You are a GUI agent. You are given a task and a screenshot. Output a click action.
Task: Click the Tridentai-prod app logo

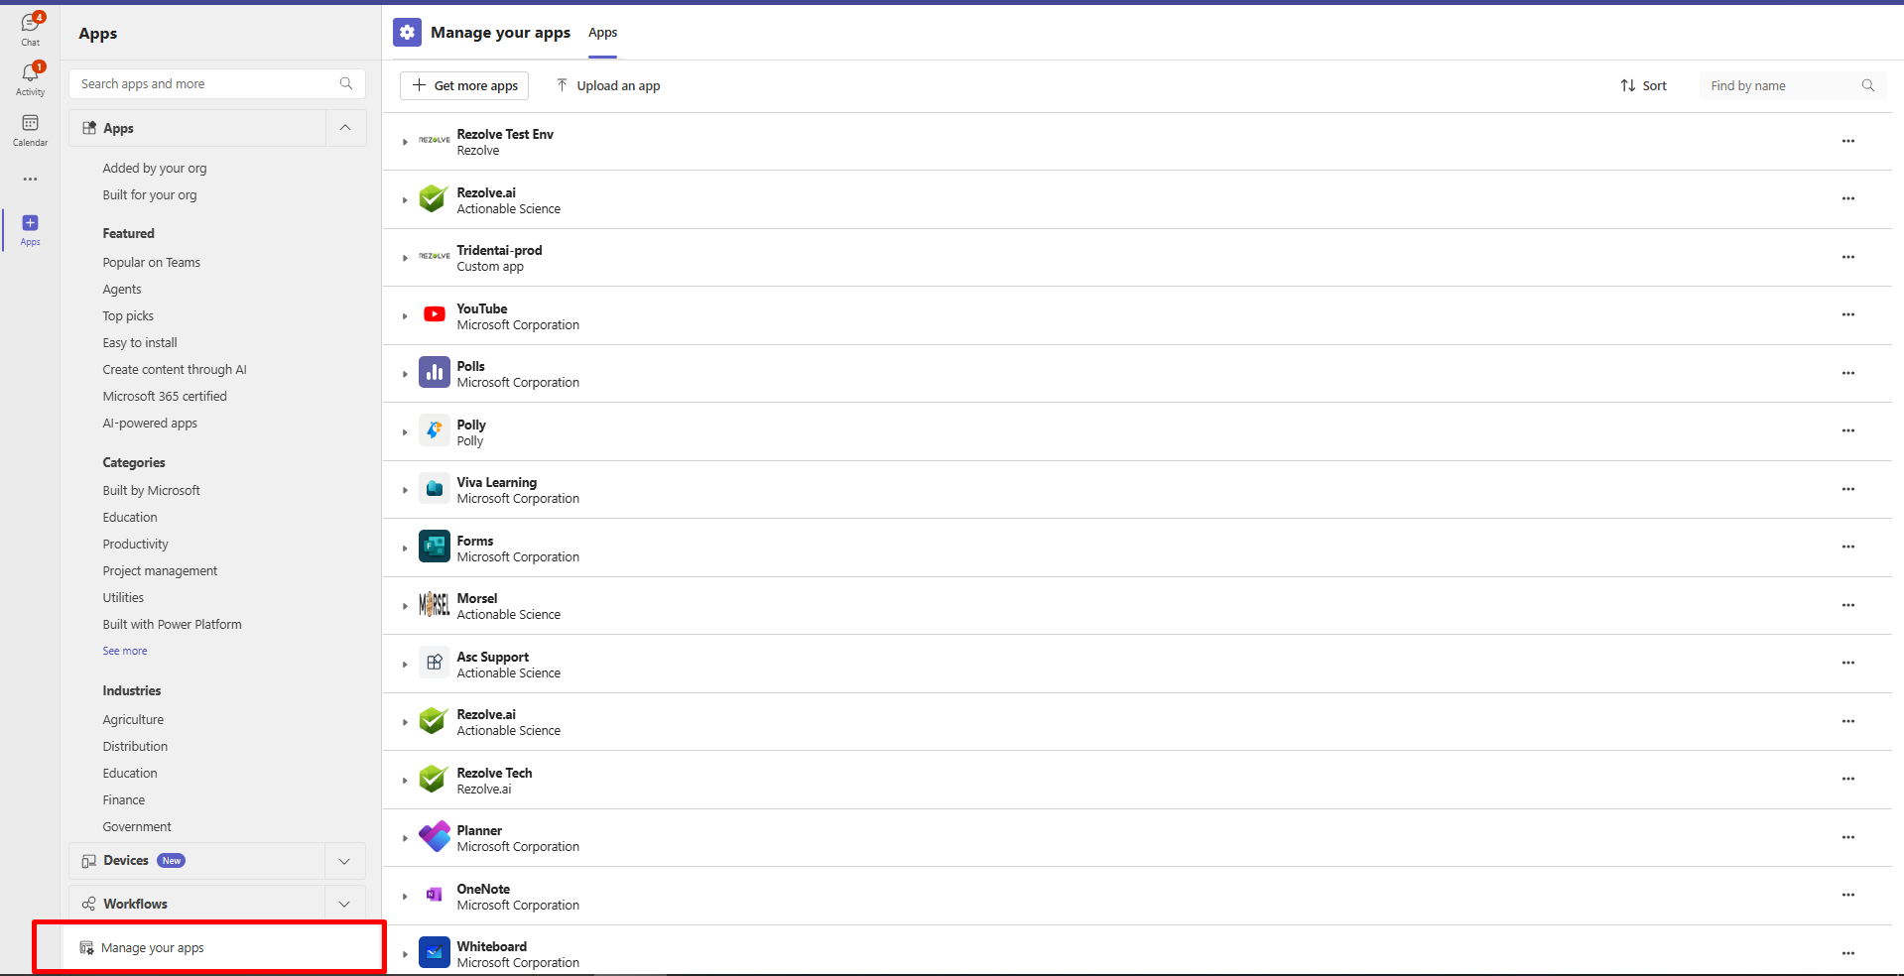click(435, 257)
